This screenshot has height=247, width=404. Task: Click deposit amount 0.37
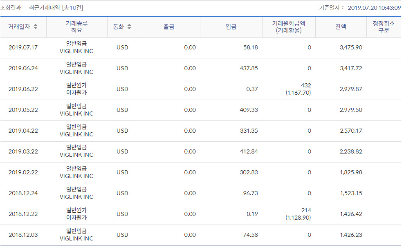(x=252, y=89)
